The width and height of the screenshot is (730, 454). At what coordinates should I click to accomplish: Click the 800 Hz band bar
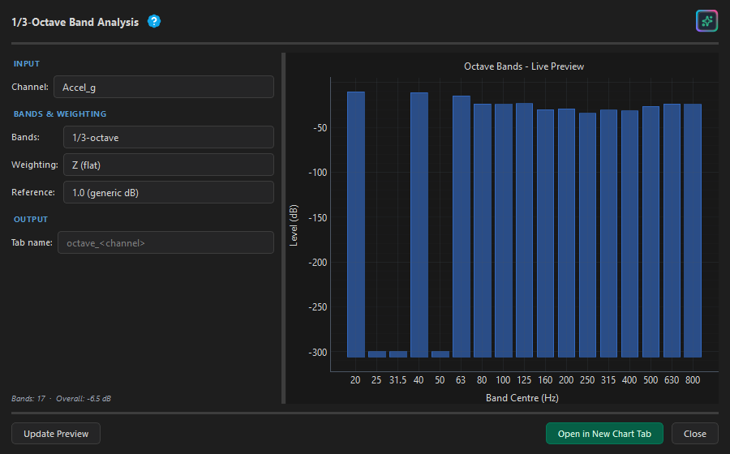693,230
